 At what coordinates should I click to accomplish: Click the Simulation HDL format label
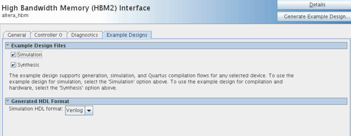pos(36,108)
